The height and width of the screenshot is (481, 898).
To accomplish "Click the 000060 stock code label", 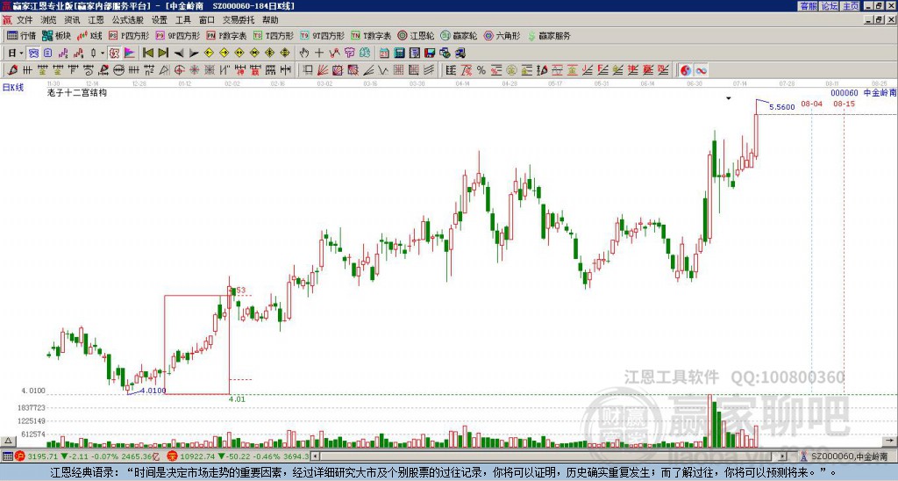I will coord(845,93).
